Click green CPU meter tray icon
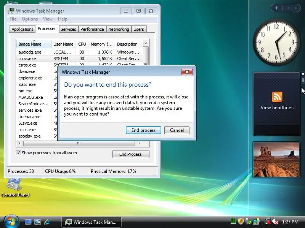 coord(233,221)
